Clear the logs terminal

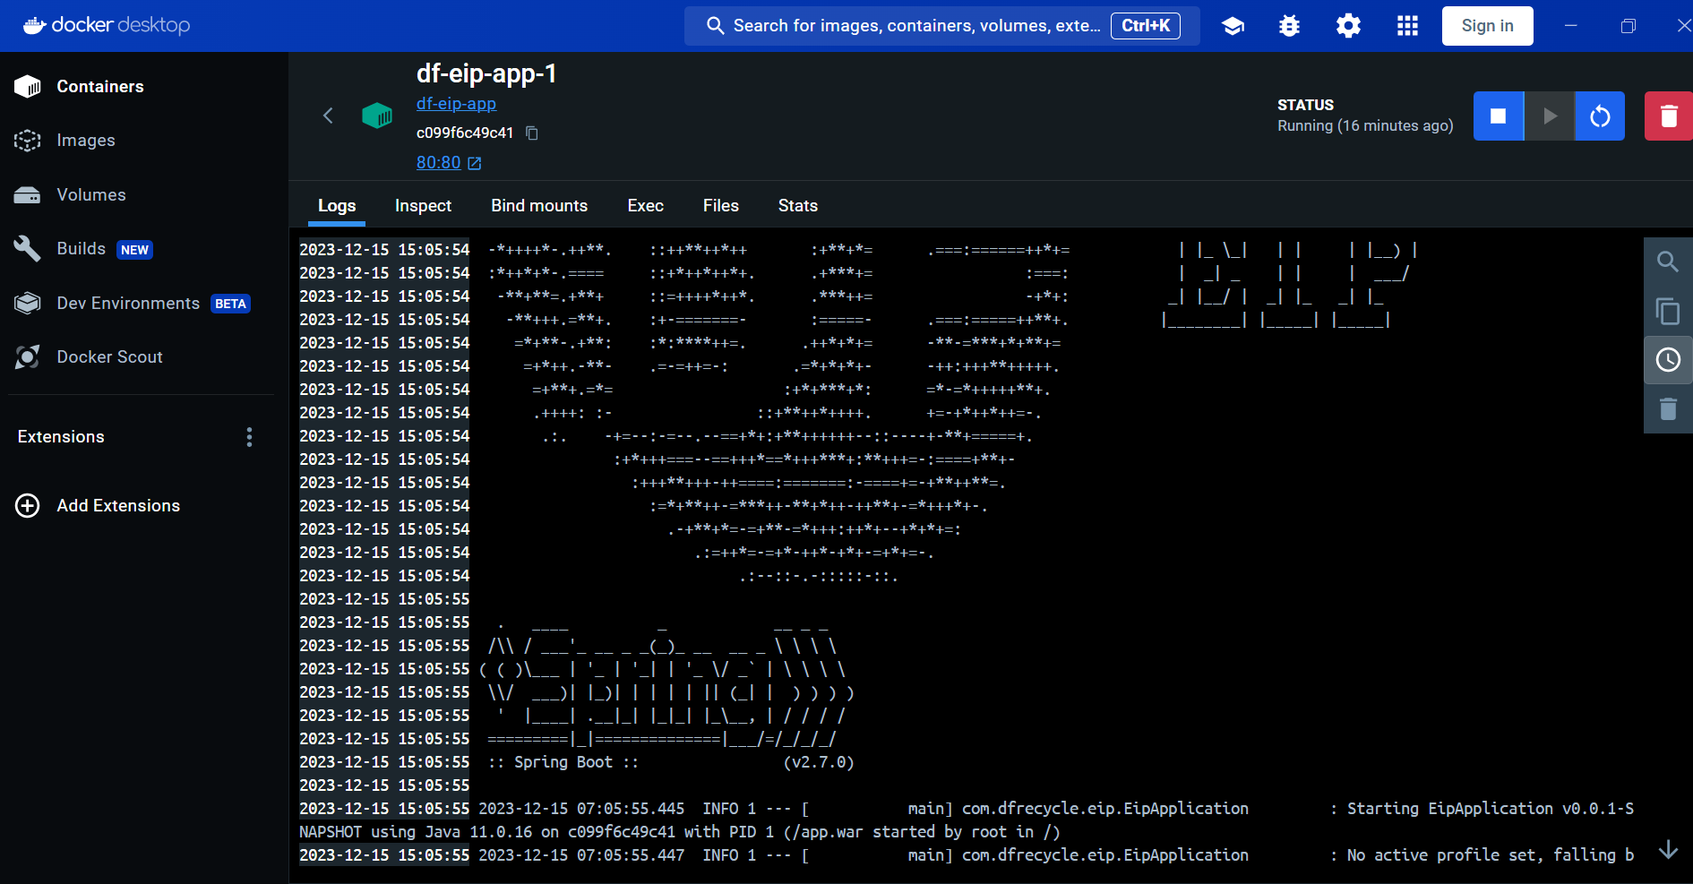click(1667, 409)
